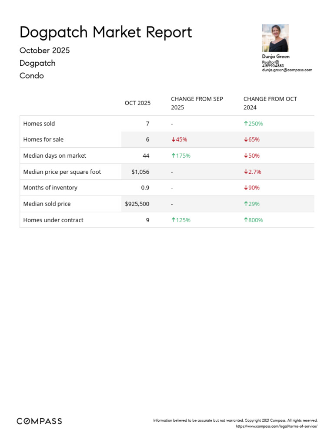Click the green up arrow beside 800%

(x=246, y=220)
